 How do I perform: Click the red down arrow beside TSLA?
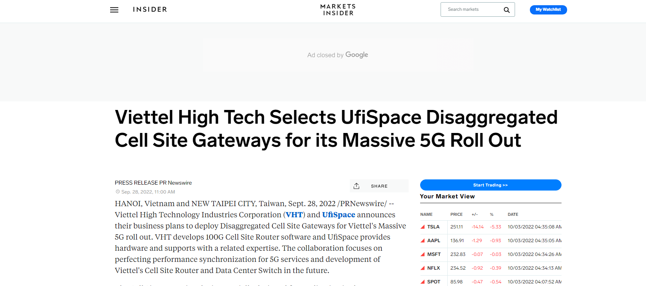tap(423, 227)
